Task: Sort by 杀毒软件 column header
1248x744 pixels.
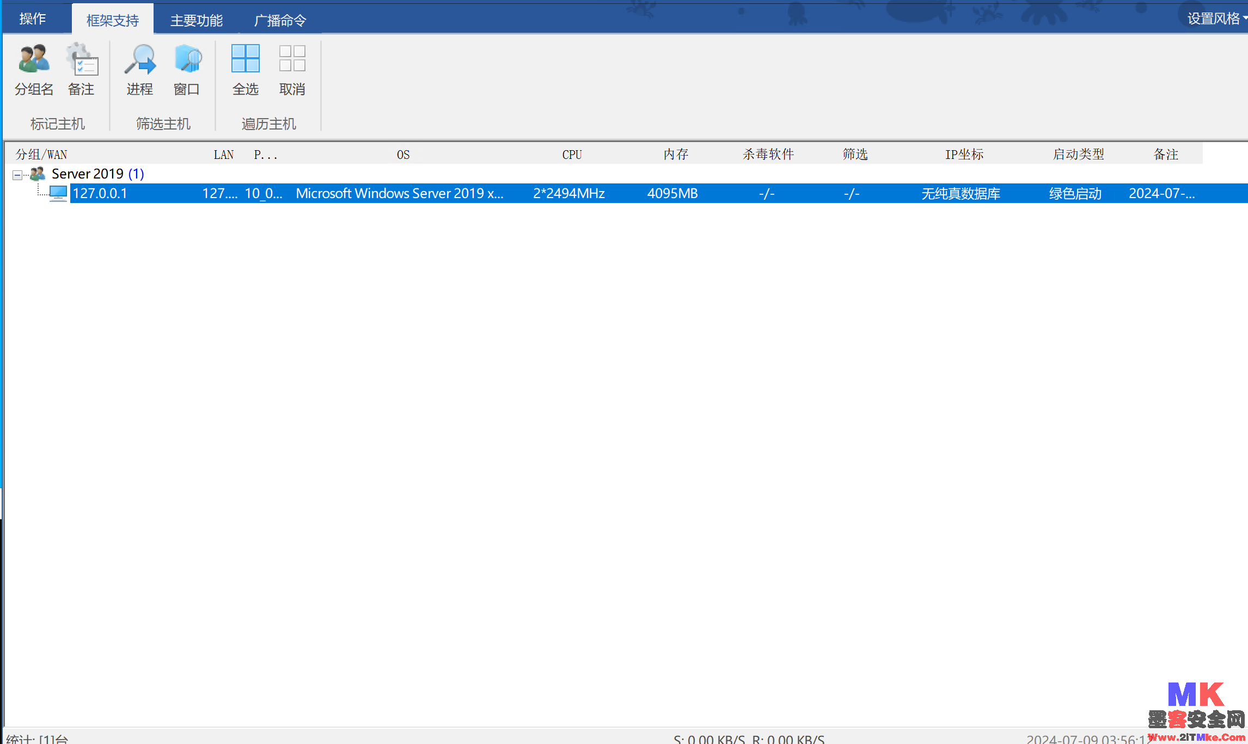Action: point(768,155)
